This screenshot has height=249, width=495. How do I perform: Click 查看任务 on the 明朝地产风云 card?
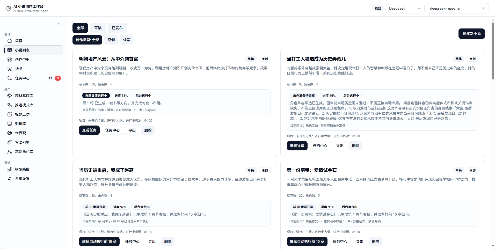(x=89, y=130)
